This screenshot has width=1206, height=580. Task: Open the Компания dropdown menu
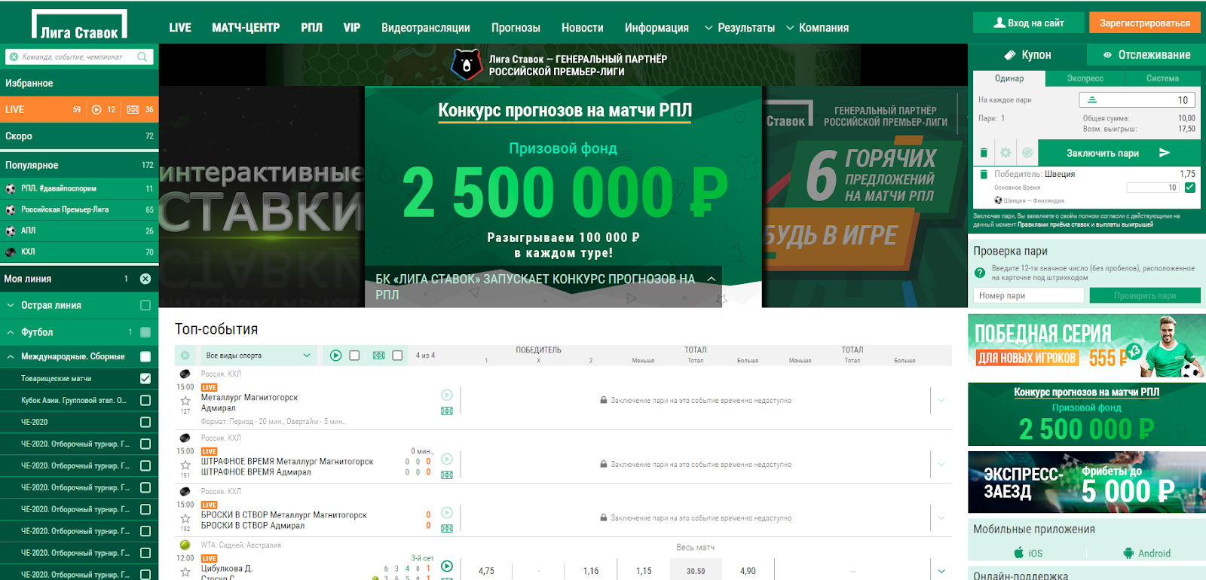817,28
